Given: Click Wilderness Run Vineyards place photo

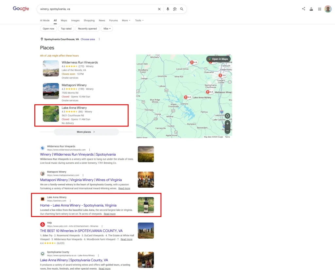Looking at the screenshot, I should tap(51, 68).
